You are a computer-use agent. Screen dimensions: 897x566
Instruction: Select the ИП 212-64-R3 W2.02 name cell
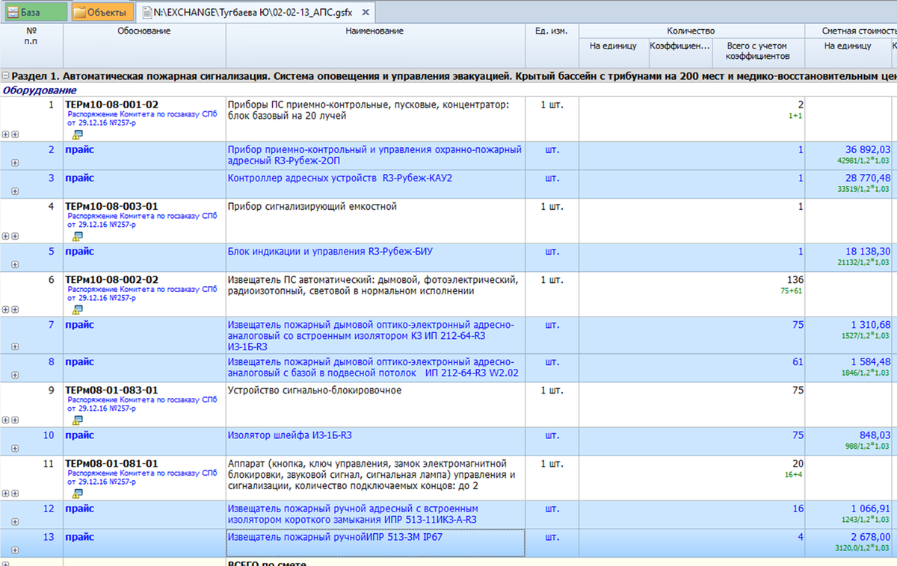coord(375,367)
